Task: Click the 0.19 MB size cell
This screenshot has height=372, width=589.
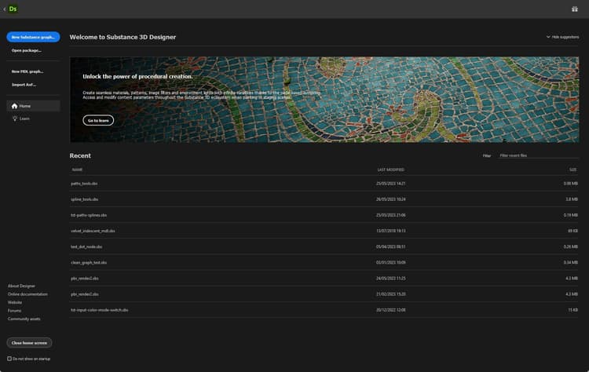Action: pos(571,215)
